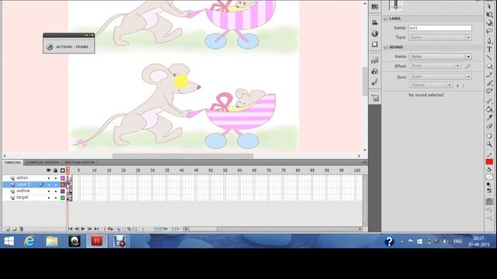This screenshot has height=279, width=497.
Task: Open the Transform panel icon
Action: [x=374, y=44]
